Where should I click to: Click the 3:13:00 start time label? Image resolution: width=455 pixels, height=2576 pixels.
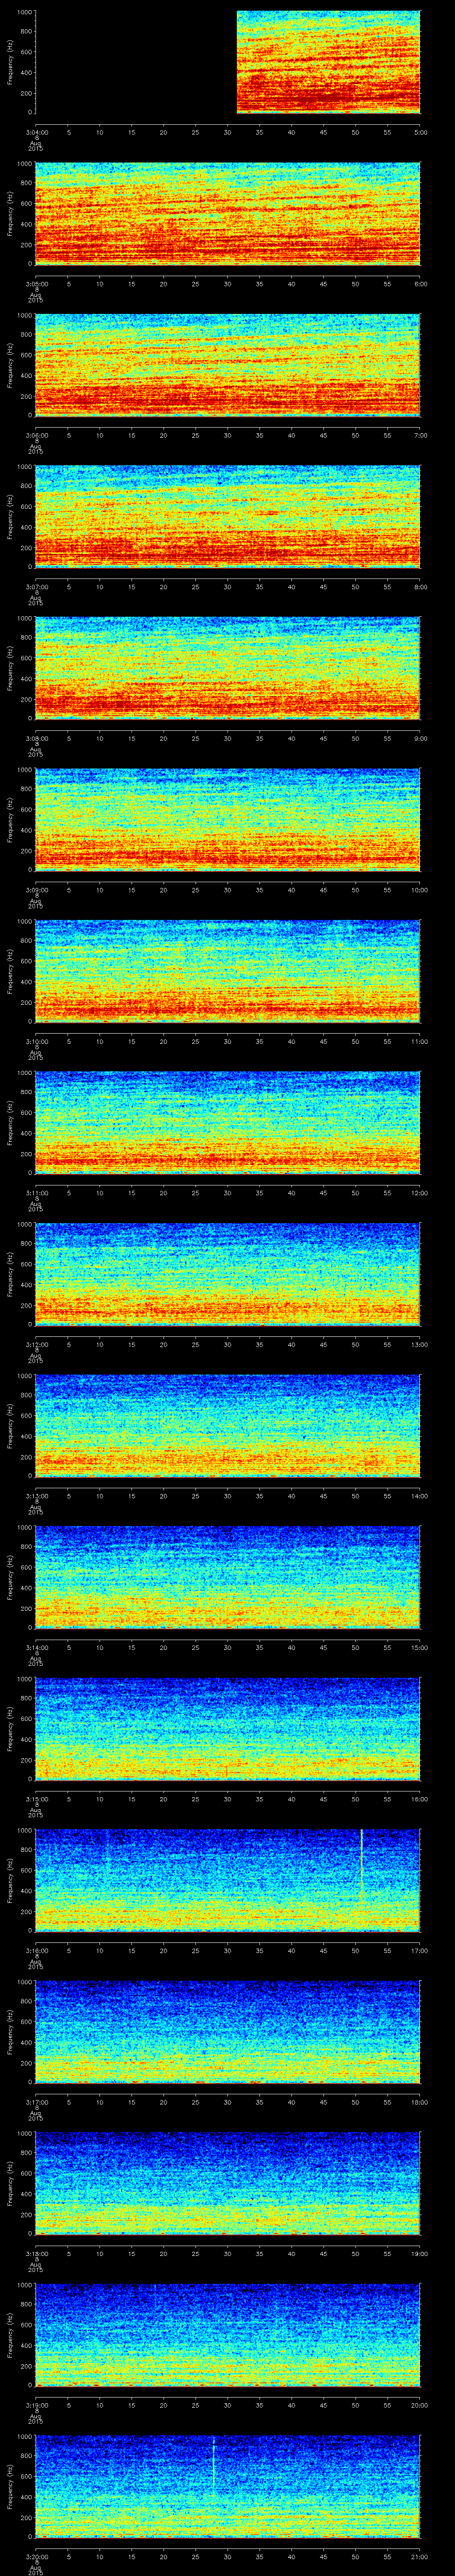tap(36, 1496)
